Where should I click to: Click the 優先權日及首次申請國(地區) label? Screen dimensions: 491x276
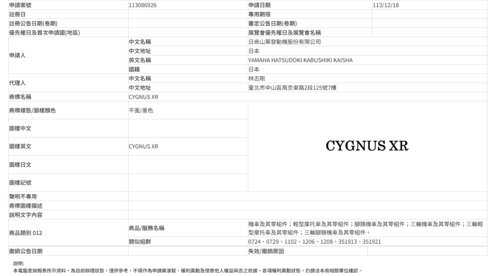click(x=45, y=33)
